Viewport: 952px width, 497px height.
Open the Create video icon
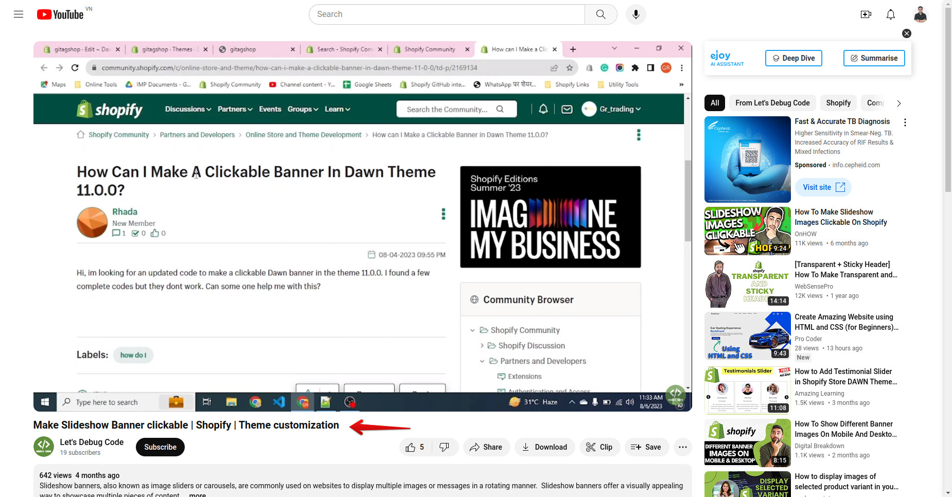point(866,14)
